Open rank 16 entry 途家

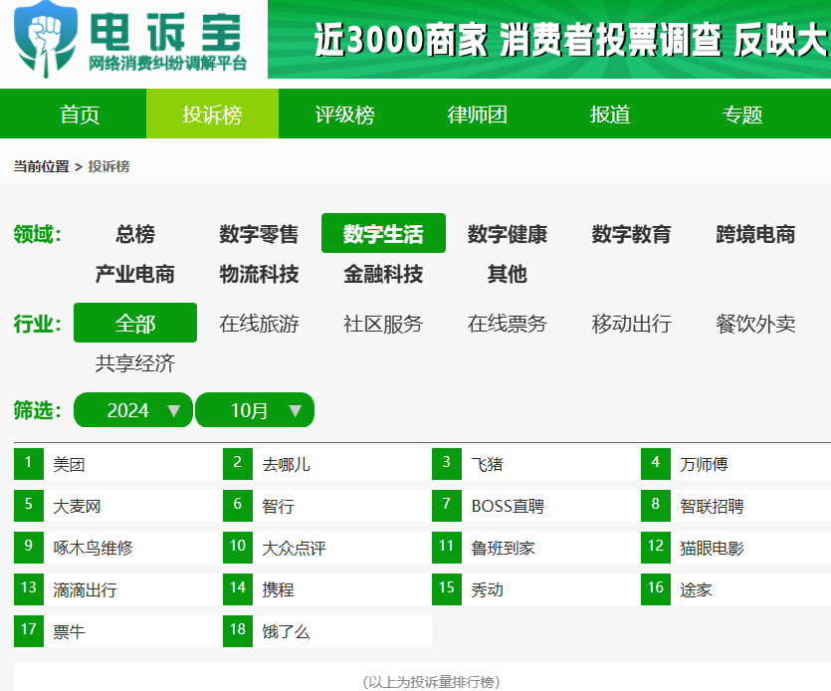[696, 589]
